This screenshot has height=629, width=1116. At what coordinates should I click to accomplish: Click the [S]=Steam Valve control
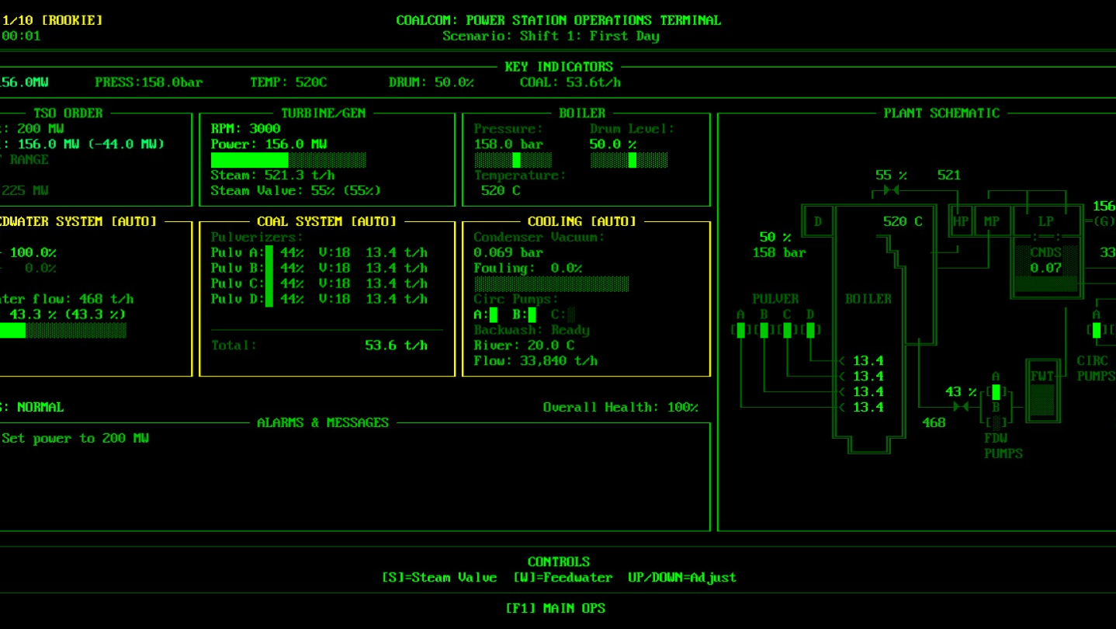click(439, 577)
